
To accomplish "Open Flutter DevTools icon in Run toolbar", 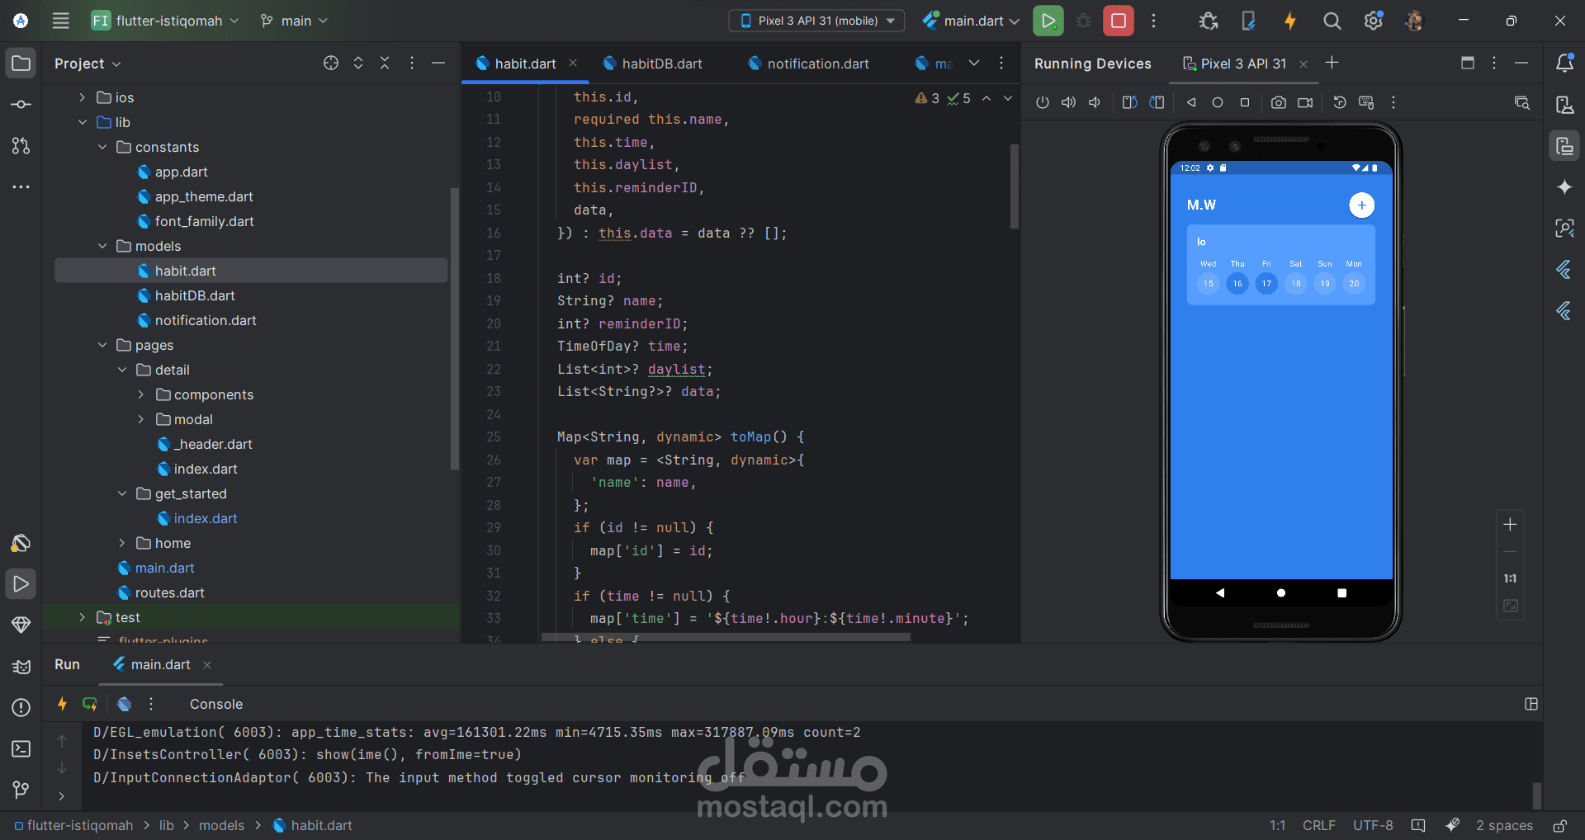I will tap(125, 704).
